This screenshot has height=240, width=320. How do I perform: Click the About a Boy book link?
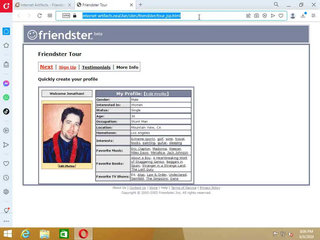141,158
